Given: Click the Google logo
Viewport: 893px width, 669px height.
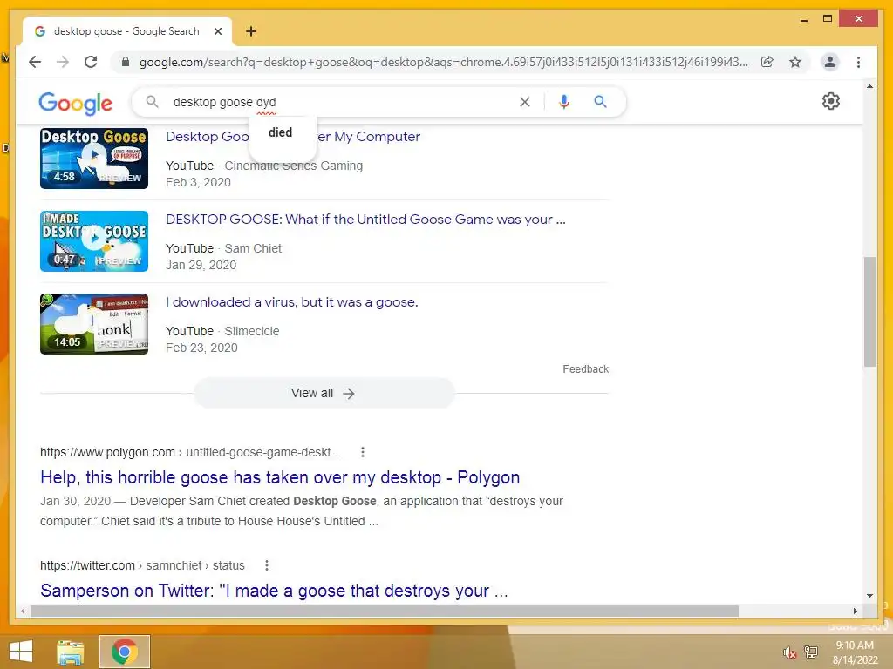Looking at the screenshot, I should click(75, 103).
